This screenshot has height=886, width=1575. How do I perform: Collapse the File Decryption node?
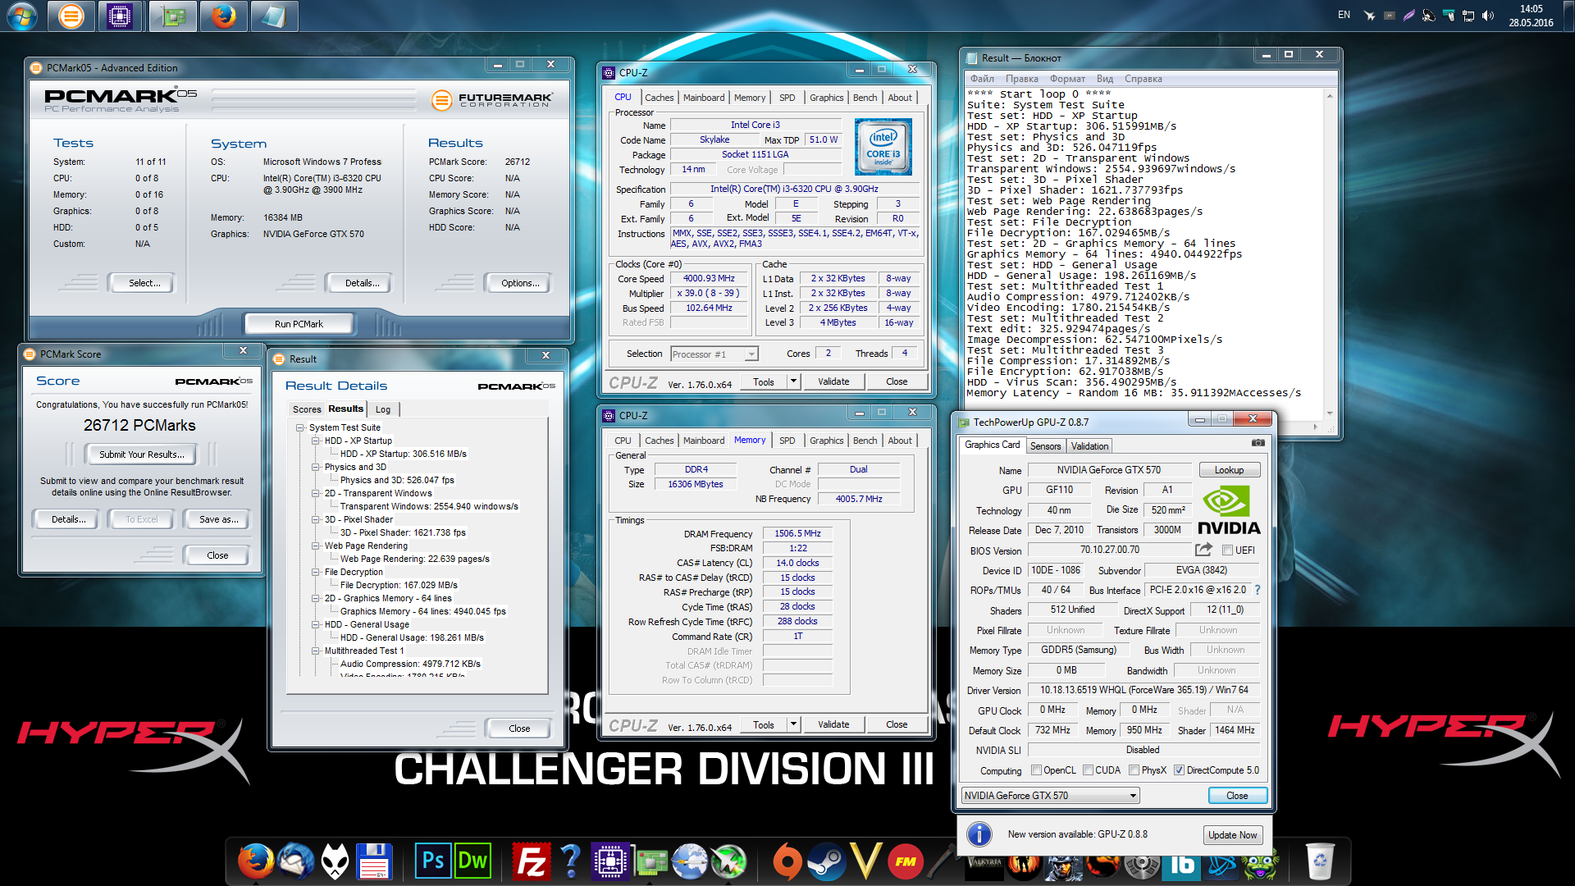tap(316, 572)
